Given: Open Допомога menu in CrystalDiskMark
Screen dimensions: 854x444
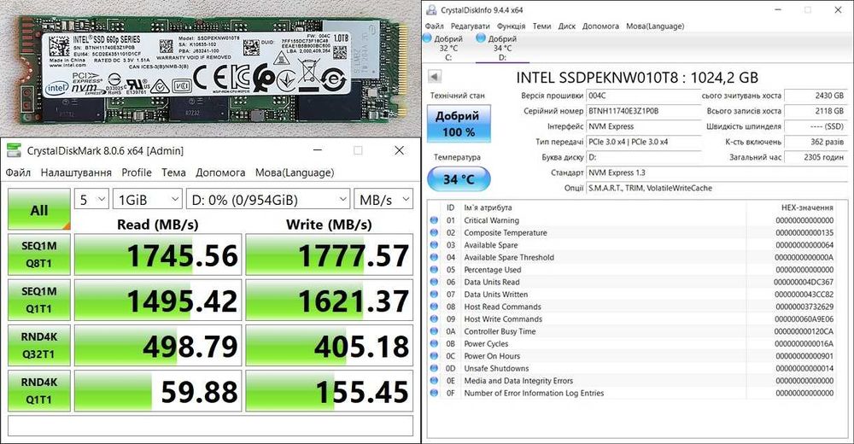Looking at the screenshot, I should pyautogui.click(x=220, y=172).
